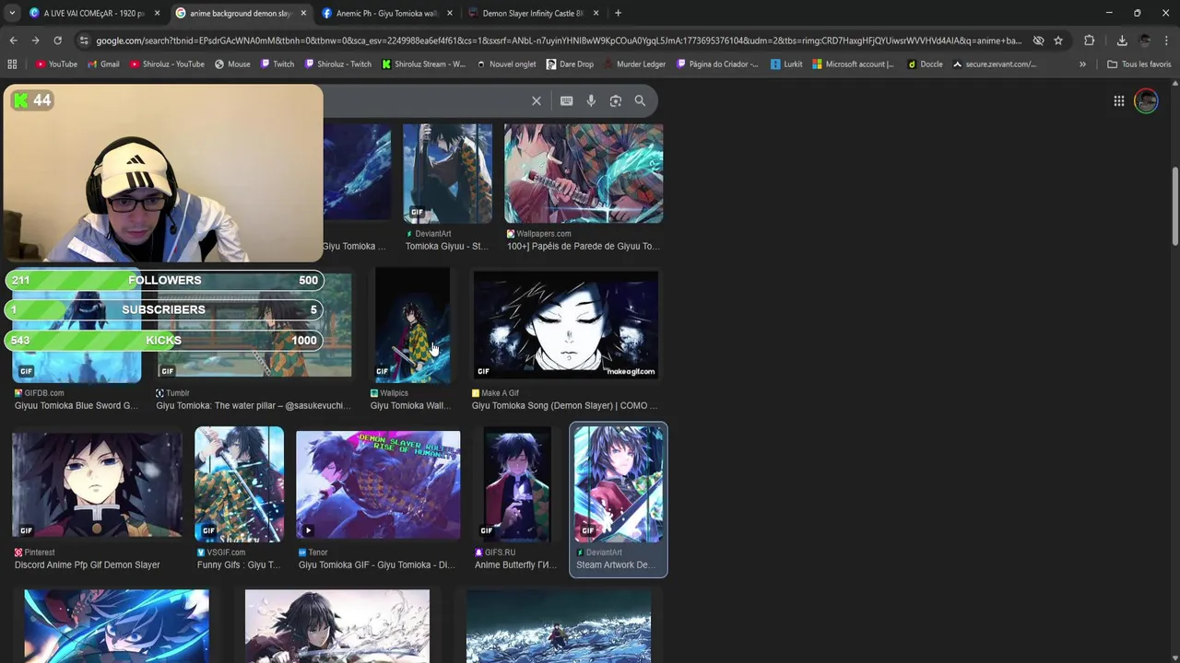Open the Make A Gif Giyu Tomioka Song thumbnail

coord(565,325)
